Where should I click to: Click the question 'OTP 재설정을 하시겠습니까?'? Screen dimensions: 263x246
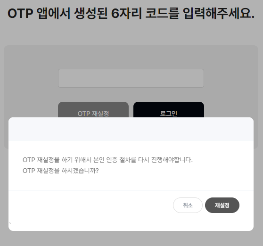(x=61, y=171)
